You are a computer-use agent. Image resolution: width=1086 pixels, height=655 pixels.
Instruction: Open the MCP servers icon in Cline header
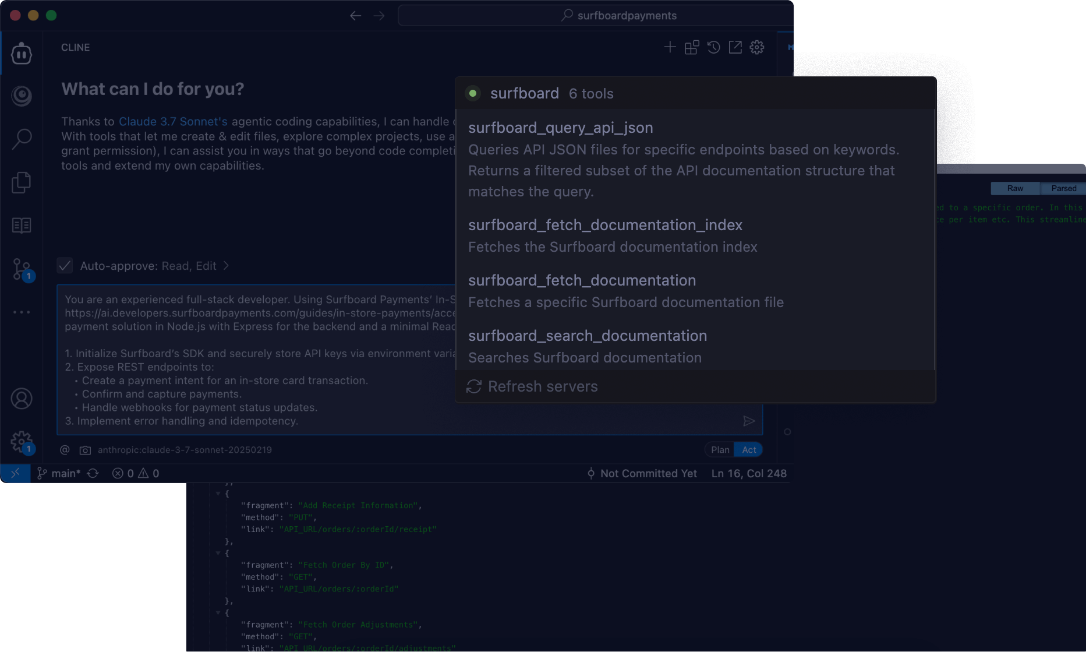[x=692, y=47]
